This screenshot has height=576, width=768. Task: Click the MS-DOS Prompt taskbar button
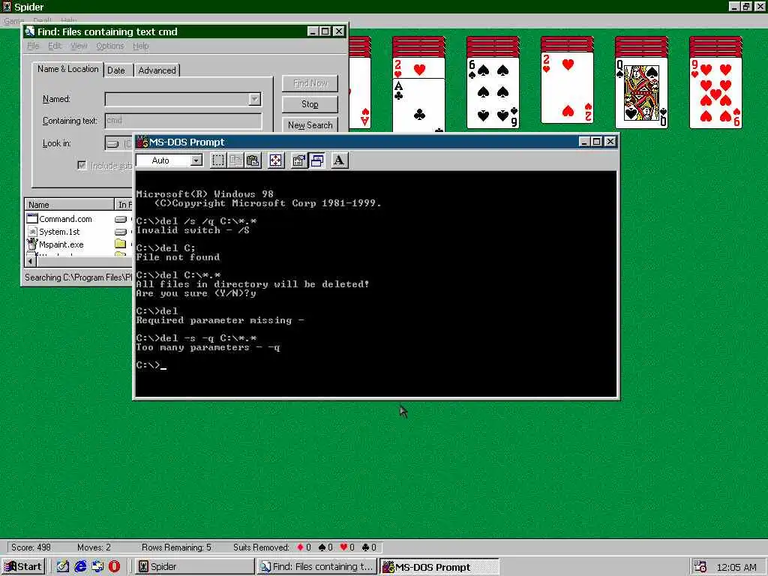pos(439,567)
